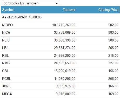
Task: Select closing price 166.00
Action: click(x=114, y=86)
